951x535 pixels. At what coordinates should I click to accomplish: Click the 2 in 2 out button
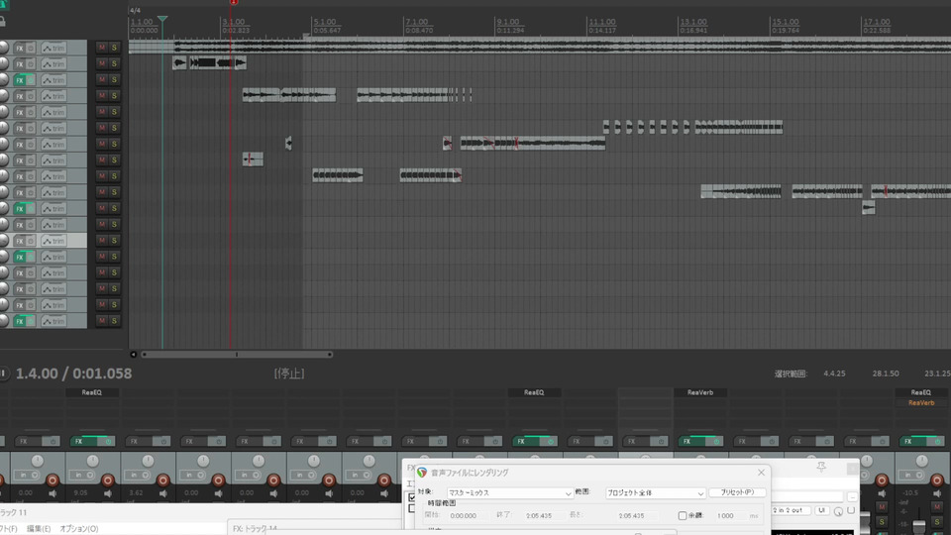coord(790,511)
